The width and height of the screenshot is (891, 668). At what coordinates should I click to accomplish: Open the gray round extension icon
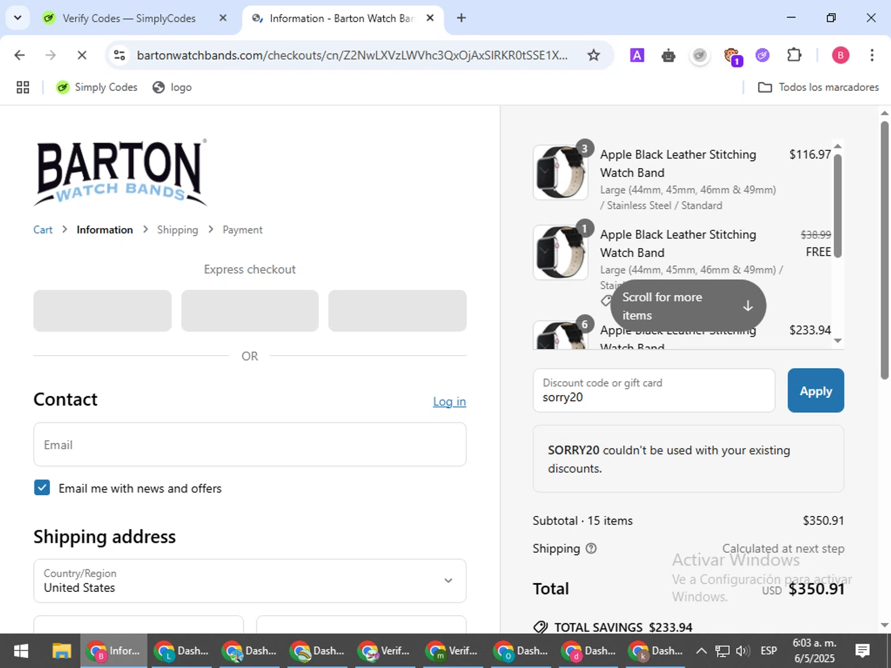(700, 55)
